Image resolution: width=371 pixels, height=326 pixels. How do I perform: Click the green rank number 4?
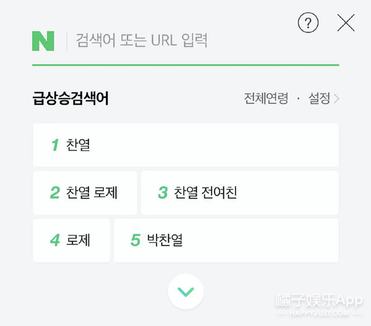point(55,240)
